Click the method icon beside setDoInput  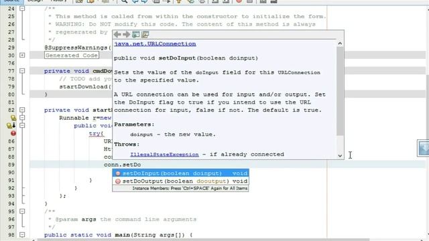point(118,173)
